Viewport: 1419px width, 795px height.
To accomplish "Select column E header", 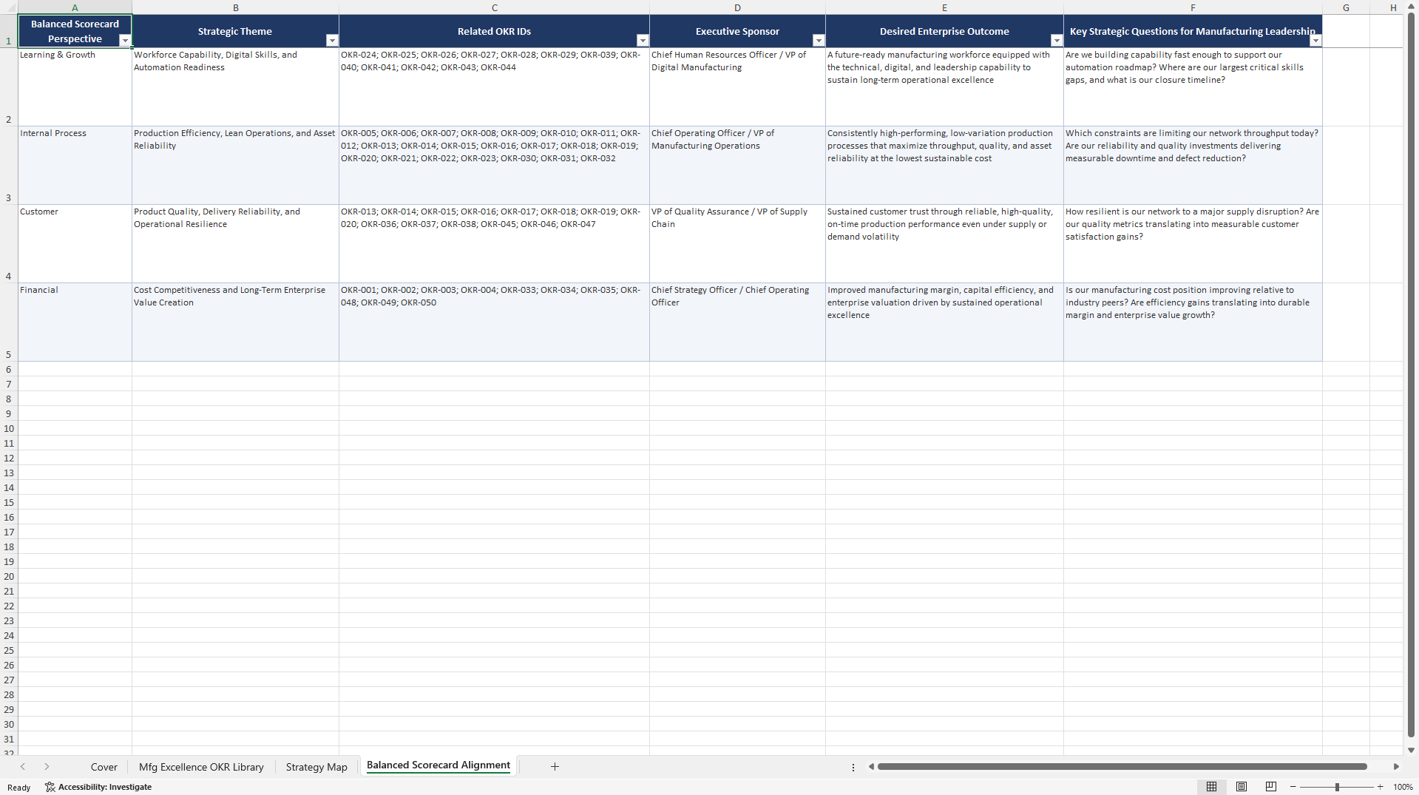I will [x=944, y=7].
